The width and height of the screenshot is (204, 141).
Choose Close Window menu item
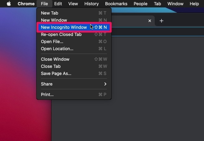point(74,59)
